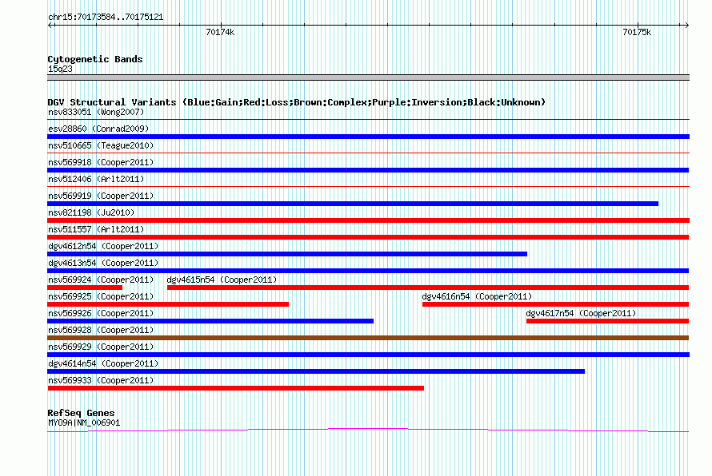Select the DGV Structural Variants track heading

pos(297,102)
